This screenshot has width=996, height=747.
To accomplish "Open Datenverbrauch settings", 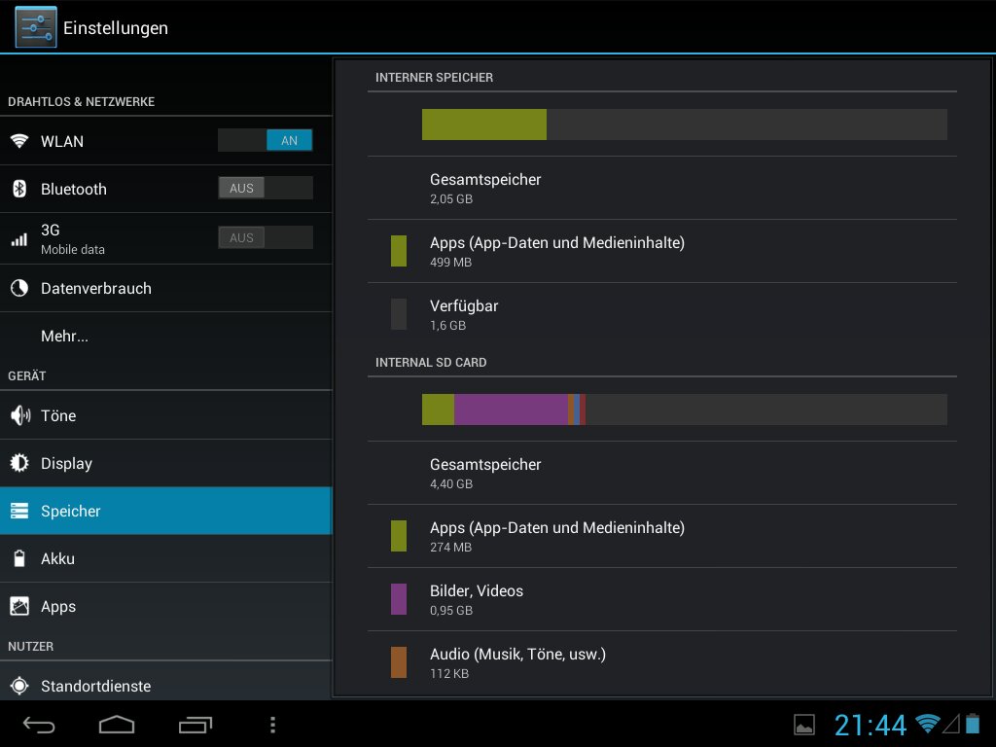I will pos(165,288).
